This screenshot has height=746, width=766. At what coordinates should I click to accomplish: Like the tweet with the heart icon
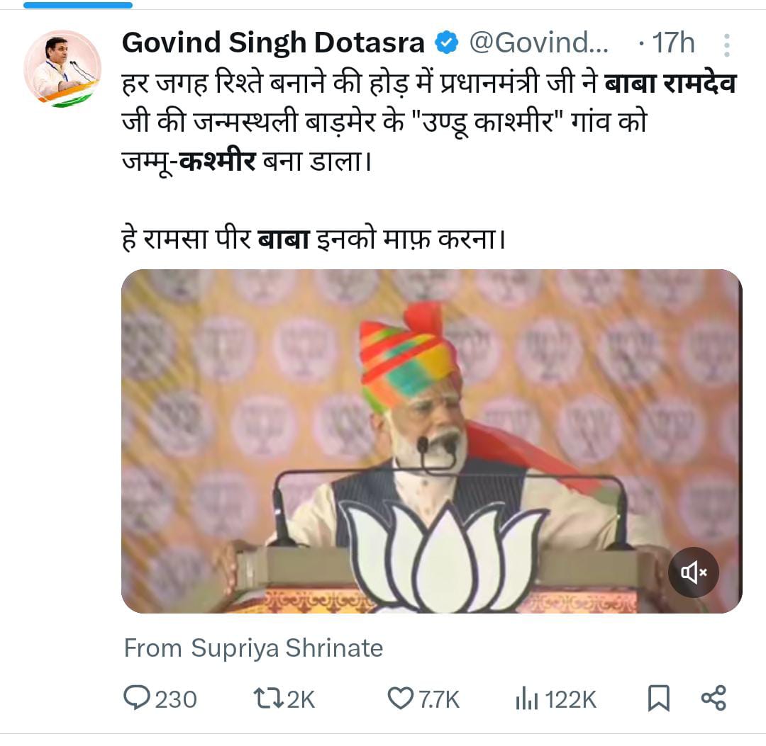pos(400,699)
